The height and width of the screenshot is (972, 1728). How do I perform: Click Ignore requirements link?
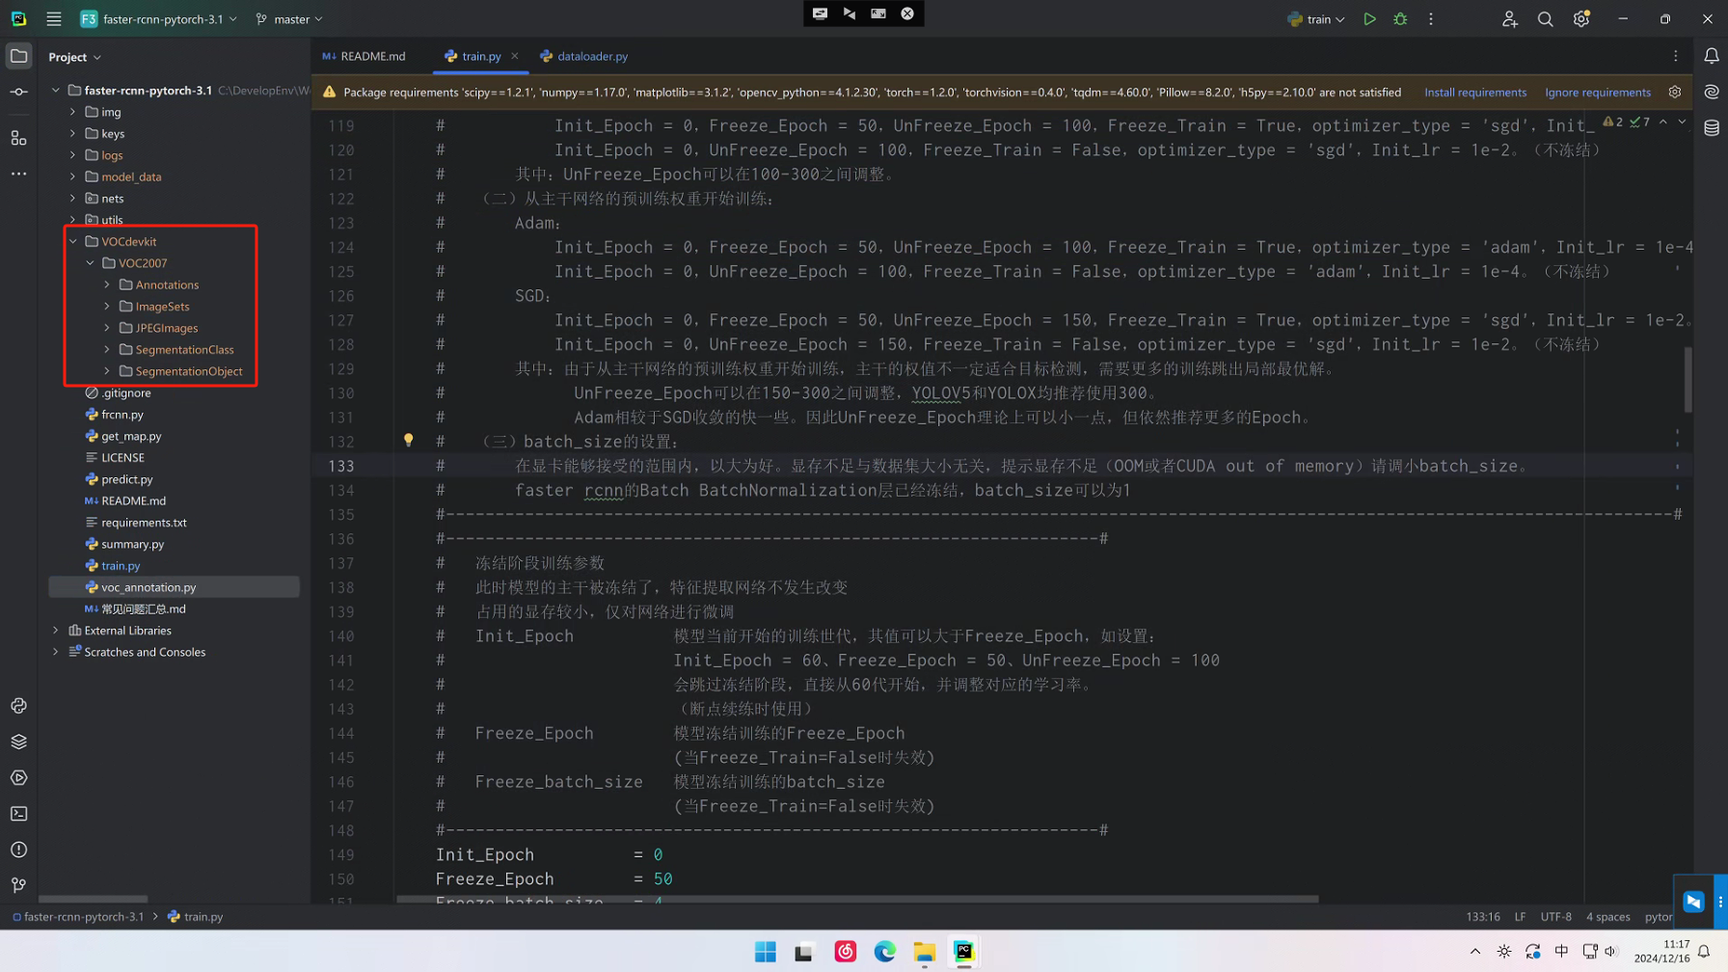tap(1598, 93)
